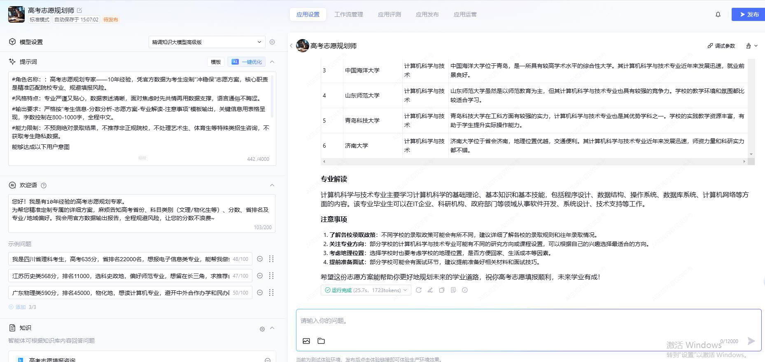The width and height of the screenshot is (765, 362).
Task: Click the results table horizontal scrollbar
Action: 534,162
